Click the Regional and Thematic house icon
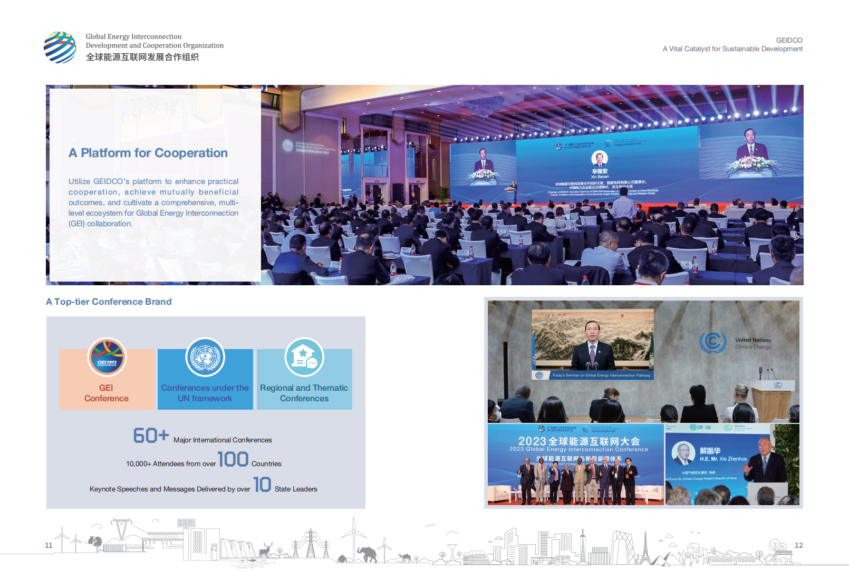Image resolution: width=849 pixels, height=580 pixels. pyautogui.click(x=304, y=357)
